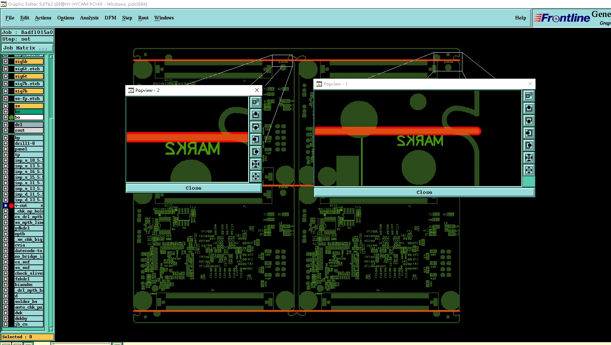This screenshot has height=345, width=611.
Task: Close Popview 1 with its X button
Action: (530, 84)
